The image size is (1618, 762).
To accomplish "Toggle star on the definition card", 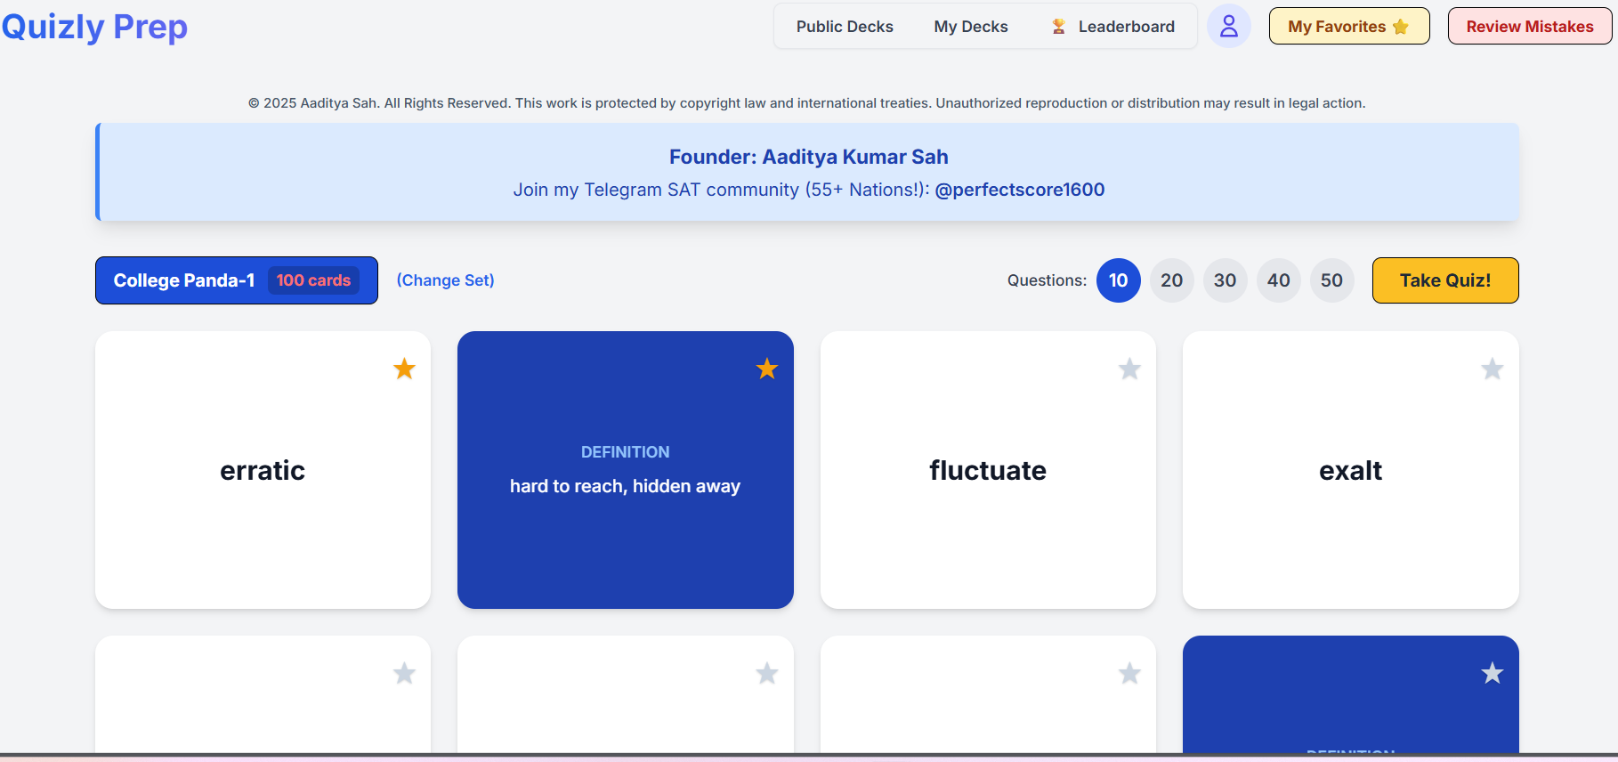I will [766, 369].
